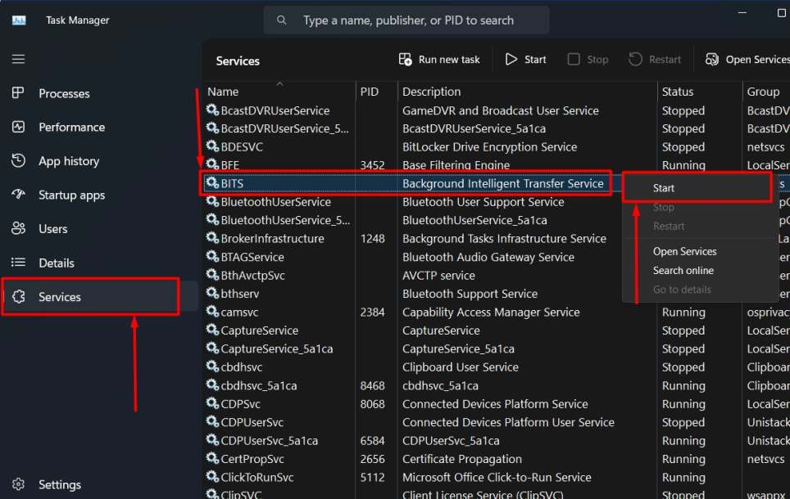The height and width of the screenshot is (499, 790).
Task: Sort by the PID column header
Action: coord(370,92)
